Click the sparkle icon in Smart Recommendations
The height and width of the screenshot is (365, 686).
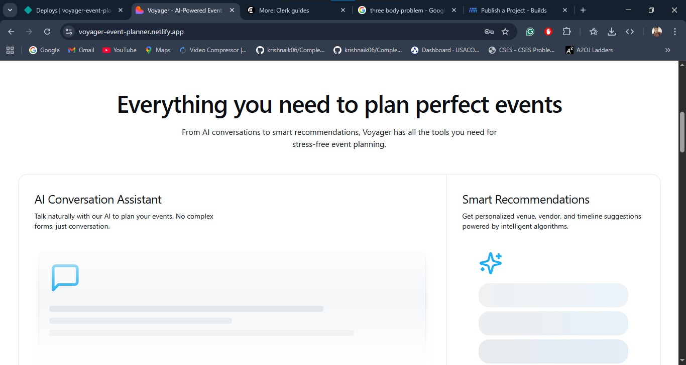(490, 263)
